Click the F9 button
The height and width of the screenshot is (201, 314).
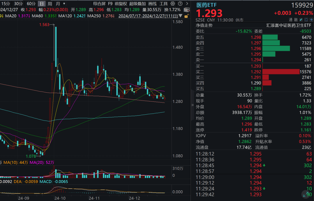(x=110, y=4)
